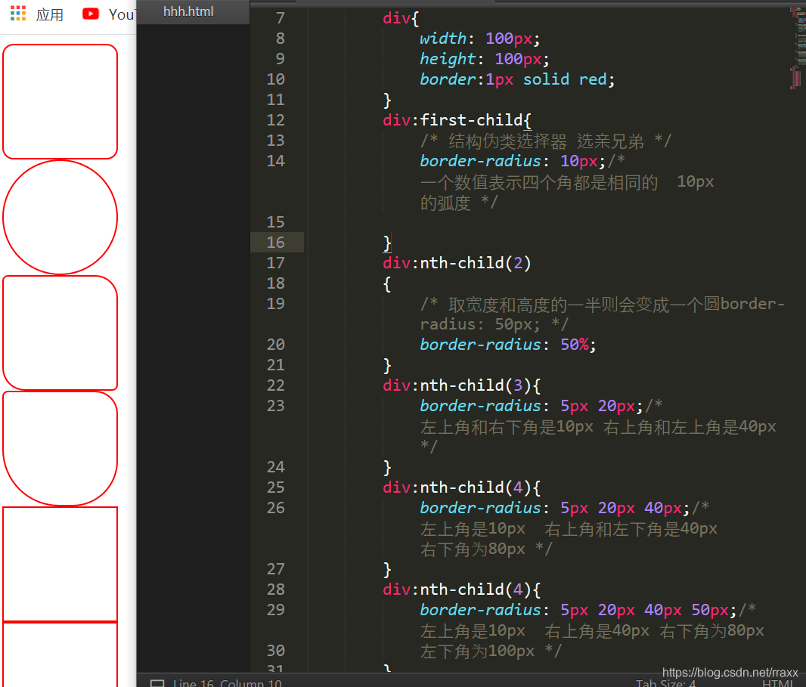The height and width of the screenshot is (687, 806).
Task: Click the 'div:first-child{' selector
Action: (457, 120)
